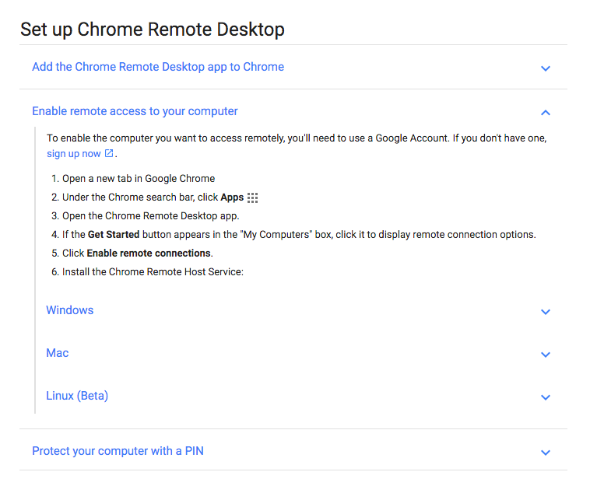Open 'Protect your computer with a PIN' heading
This screenshot has height=493, width=590.
click(118, 451)
